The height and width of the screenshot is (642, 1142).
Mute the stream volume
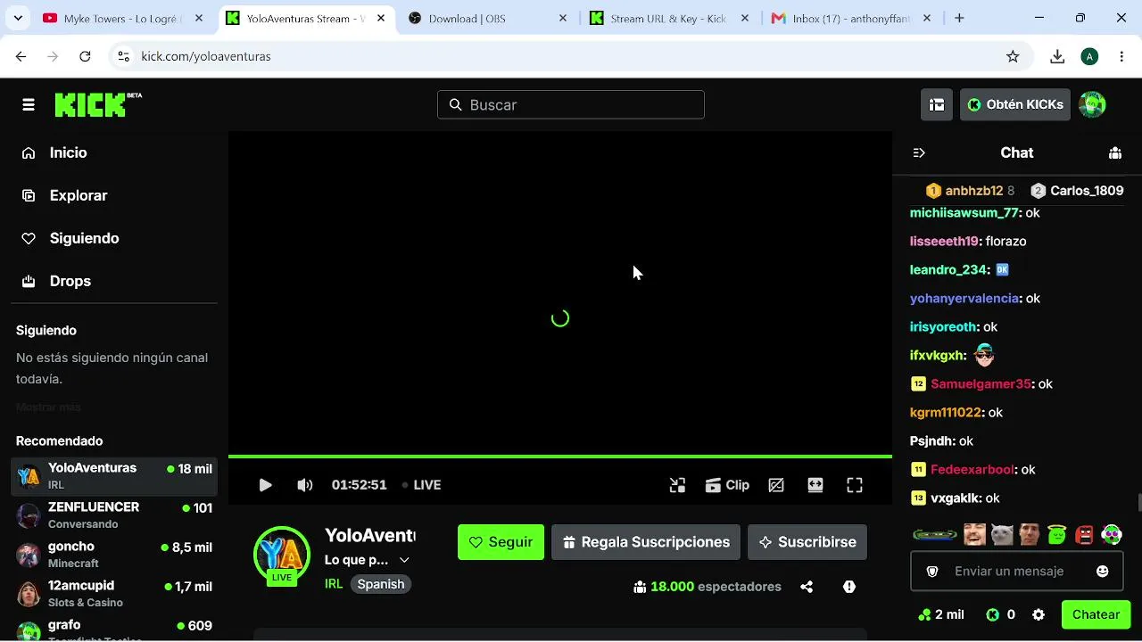[x=305, y=485]
